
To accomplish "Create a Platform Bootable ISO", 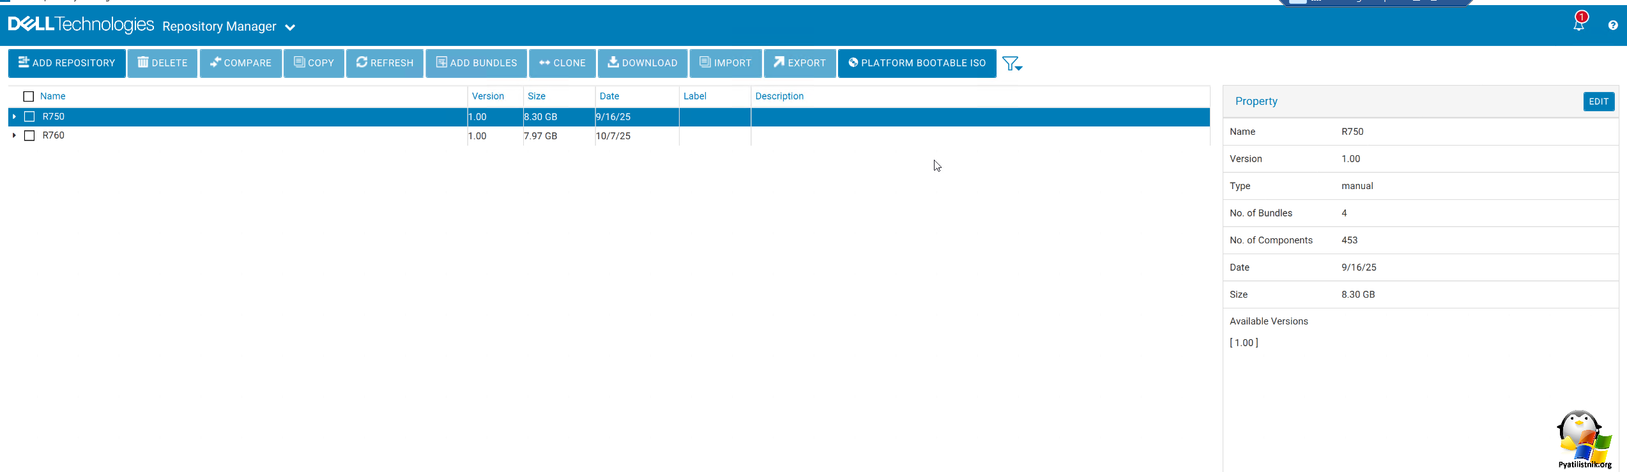I will 917,63.
